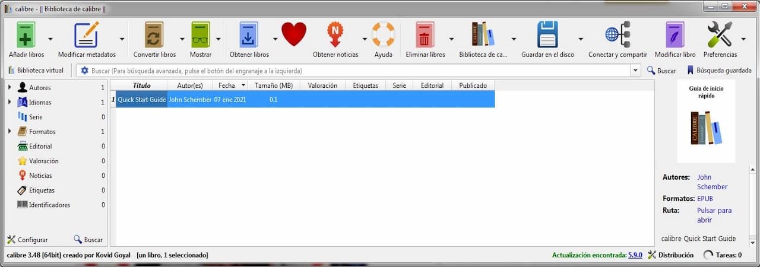The width and height of the screenshot is (760, 267).
Task: Sort by Valoración column header
Action: [322, 85]
